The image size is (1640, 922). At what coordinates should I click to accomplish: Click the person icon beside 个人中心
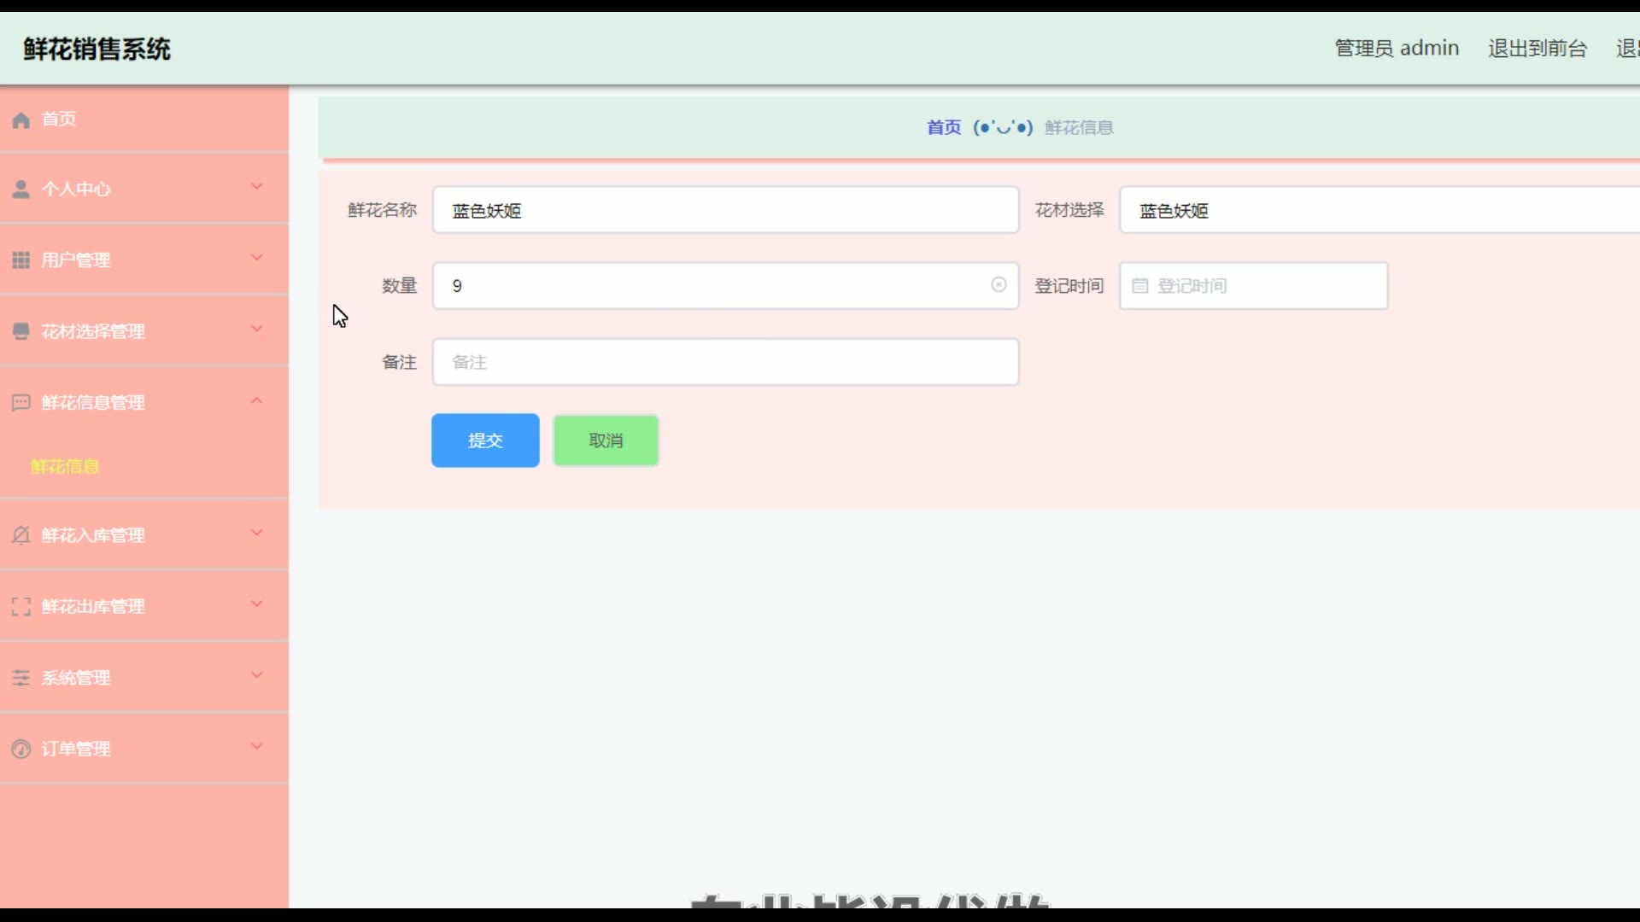click(21, 190)
